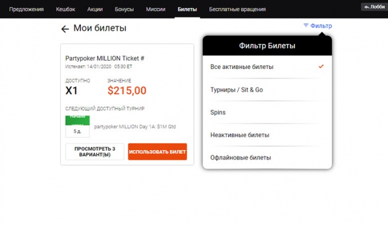This screenshot has width=388, height=227.
Task: Select the Билеты tab
Action: (187, 9)
